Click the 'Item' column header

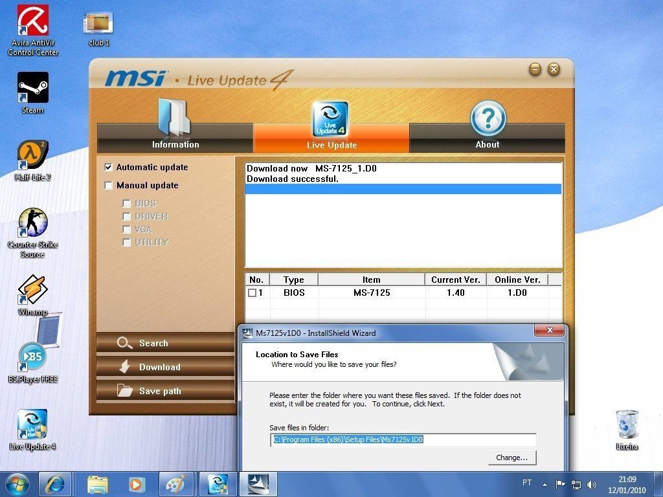tap(371, 280)
